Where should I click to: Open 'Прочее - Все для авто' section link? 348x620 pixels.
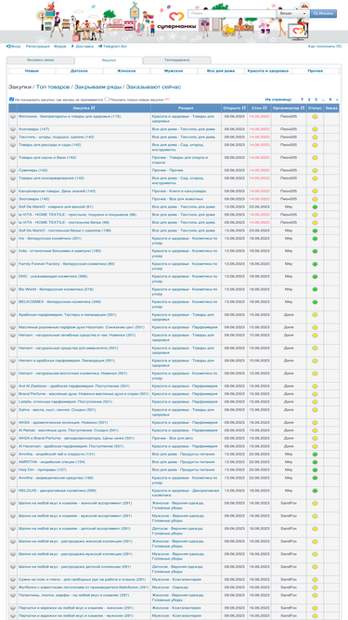point(173,439)
